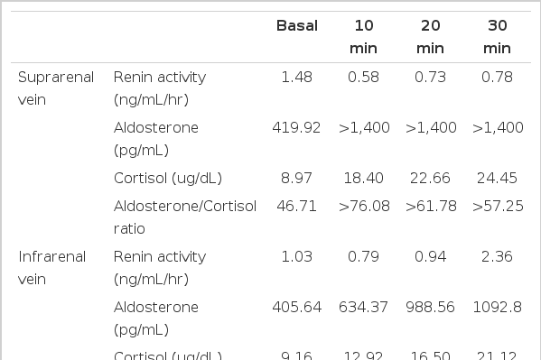Click suprarenal Cortisol (ug/dL) label
This screenshot has height=360, width=541.
[168, 179]
